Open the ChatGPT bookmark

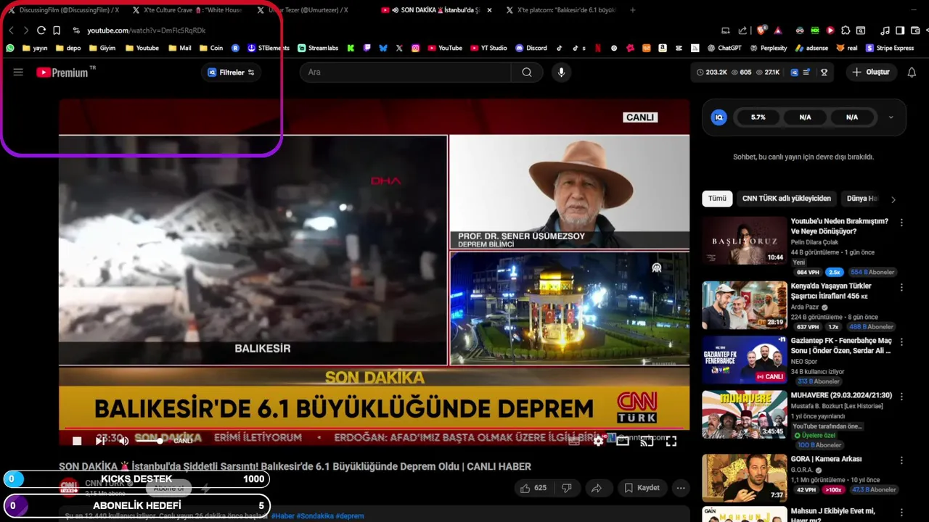[724, 48]
